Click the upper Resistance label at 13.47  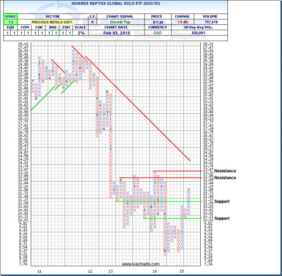[225, 171]
